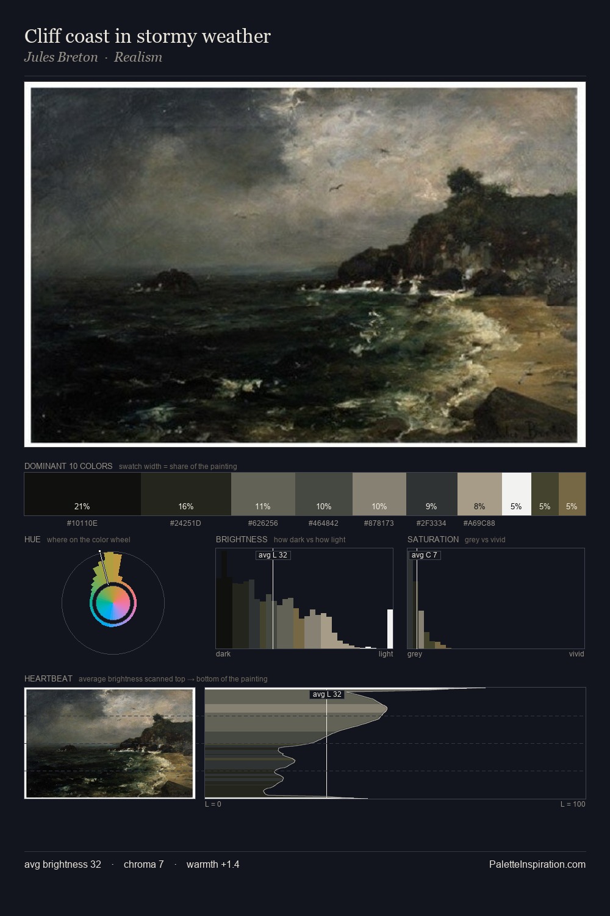Screen dimensions: 610x916
Task: Click hex code #2F3334
Action: [432, 523]
